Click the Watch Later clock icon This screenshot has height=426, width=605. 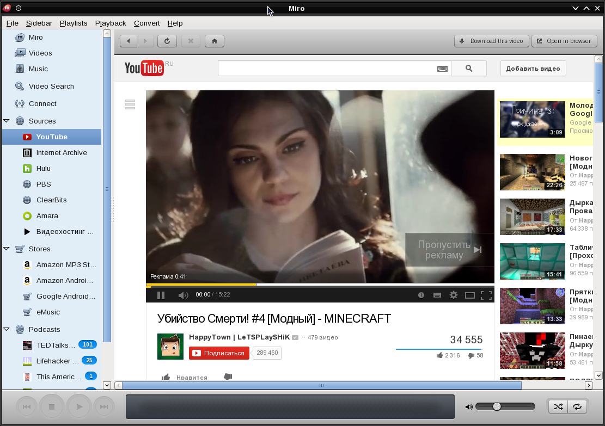(421, 295)
